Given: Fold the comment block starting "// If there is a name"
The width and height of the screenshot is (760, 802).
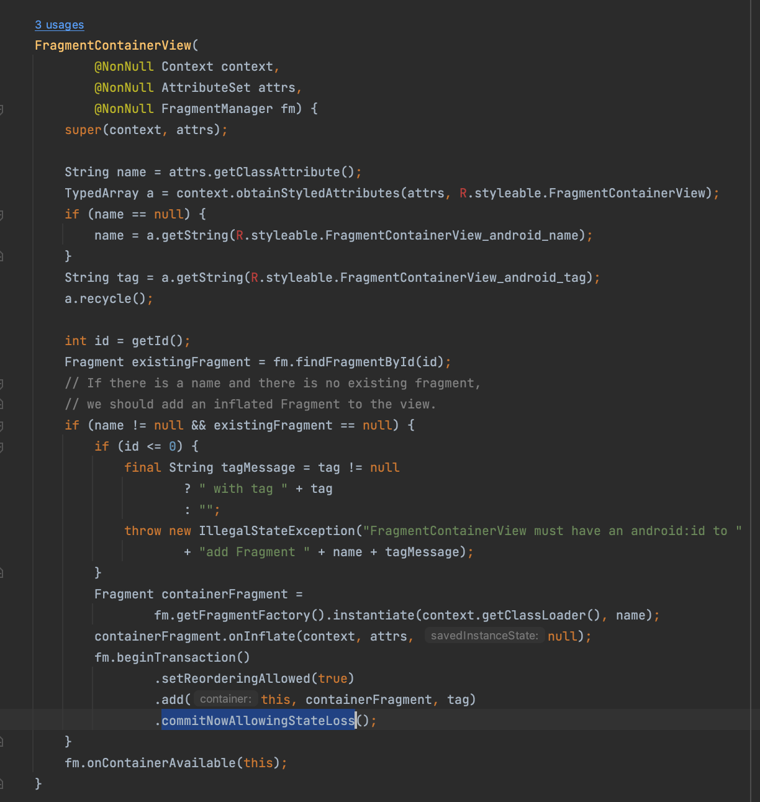Looking at the screenshot, I should point(2,384).
